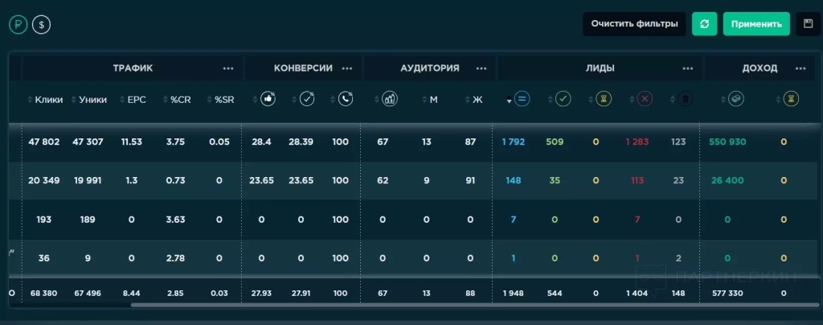Screen dimensions: 823x325
Task: Click total clicks 68 380 in footer
Action: pos(44,293)
